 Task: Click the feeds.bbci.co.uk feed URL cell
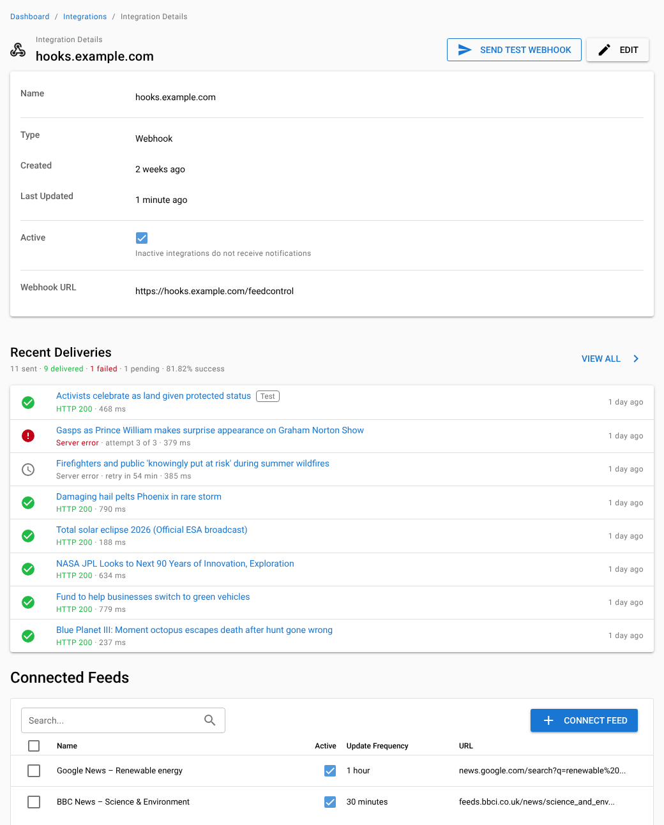537,802
